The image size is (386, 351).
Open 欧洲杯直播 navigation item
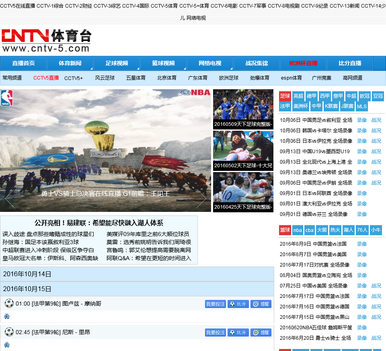point(303,63)
